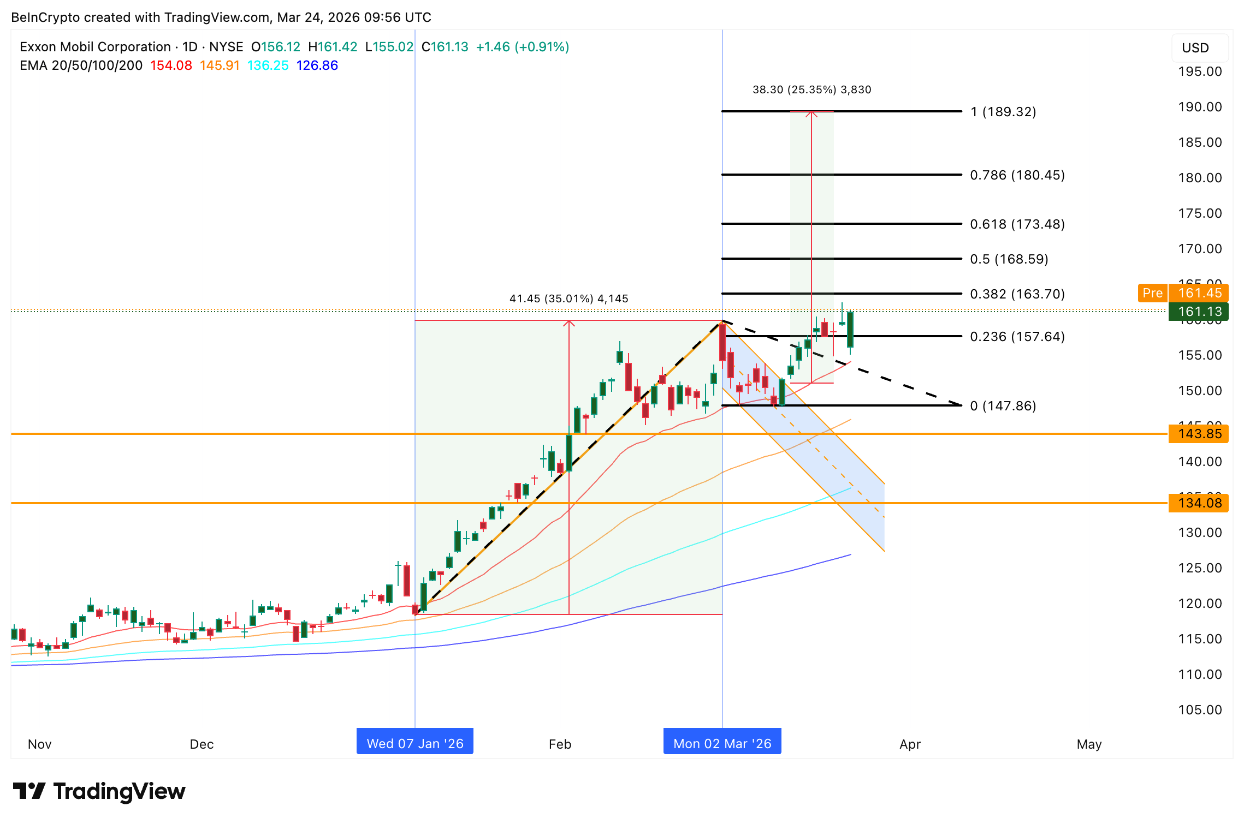Click the 41.45 (35.01%) measurement label

click(x=568, y=298)
